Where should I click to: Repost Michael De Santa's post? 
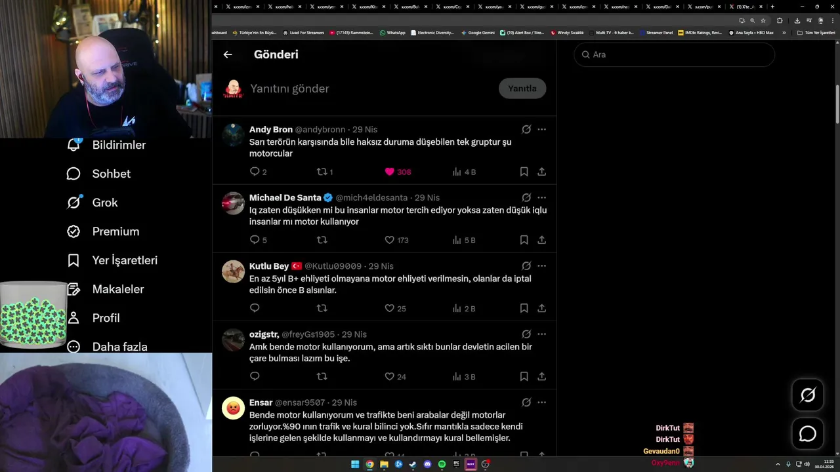[x=322, y=240]
